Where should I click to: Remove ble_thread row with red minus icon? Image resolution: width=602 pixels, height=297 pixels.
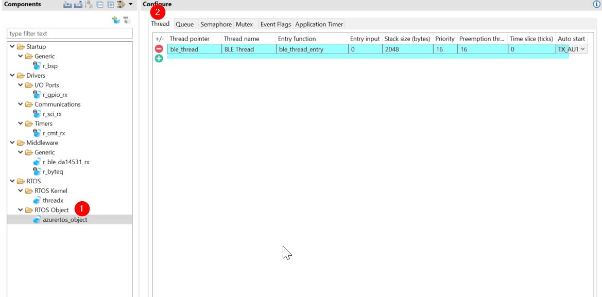click(x=159, y=49)
